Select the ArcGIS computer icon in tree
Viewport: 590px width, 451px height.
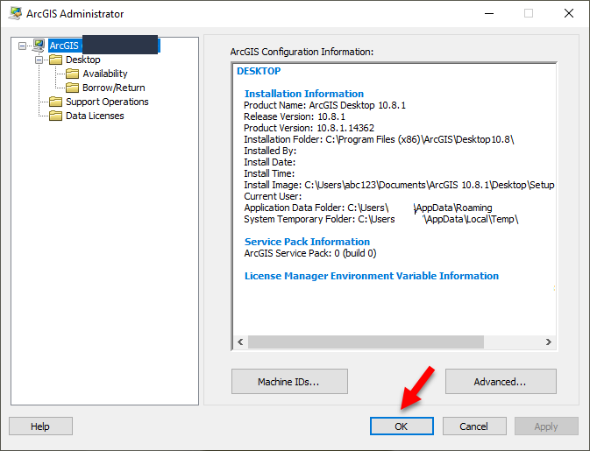39,46
